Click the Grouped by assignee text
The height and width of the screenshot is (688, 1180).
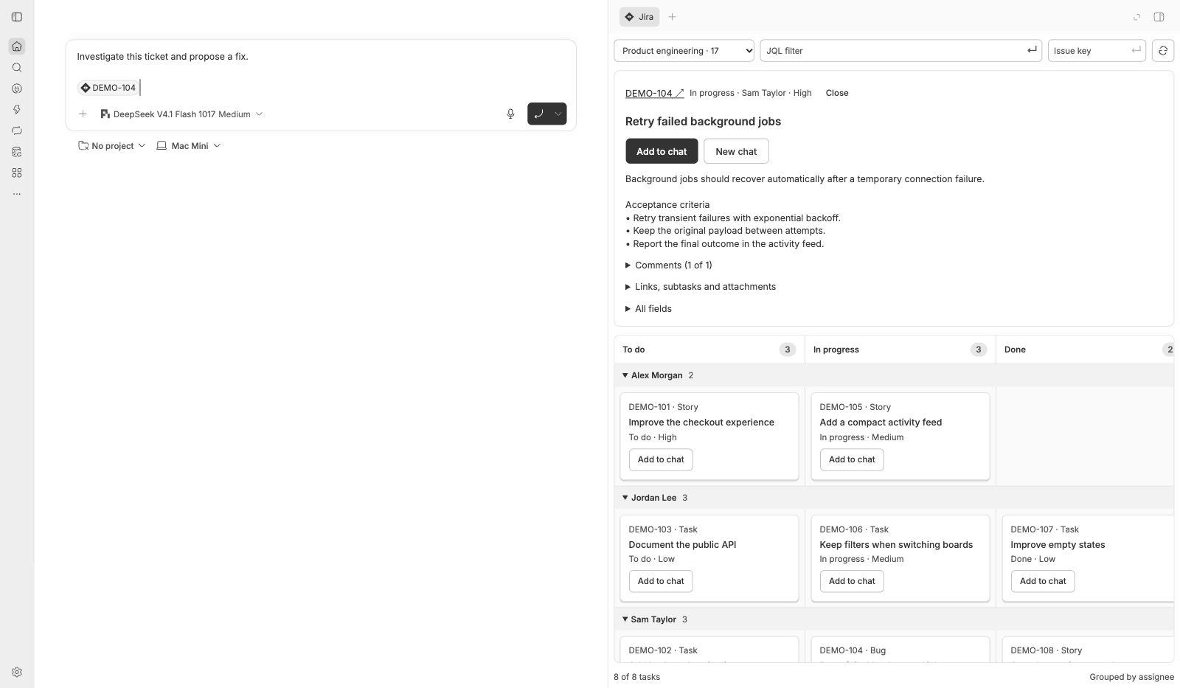coord(1131,677)
